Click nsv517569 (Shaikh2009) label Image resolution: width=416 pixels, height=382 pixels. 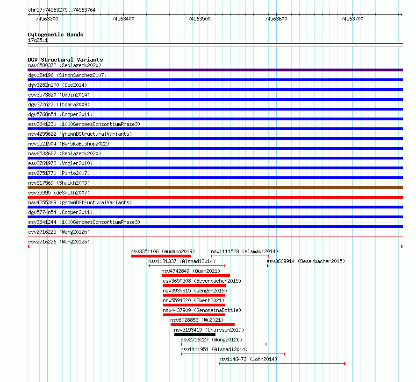pos(59,183)
